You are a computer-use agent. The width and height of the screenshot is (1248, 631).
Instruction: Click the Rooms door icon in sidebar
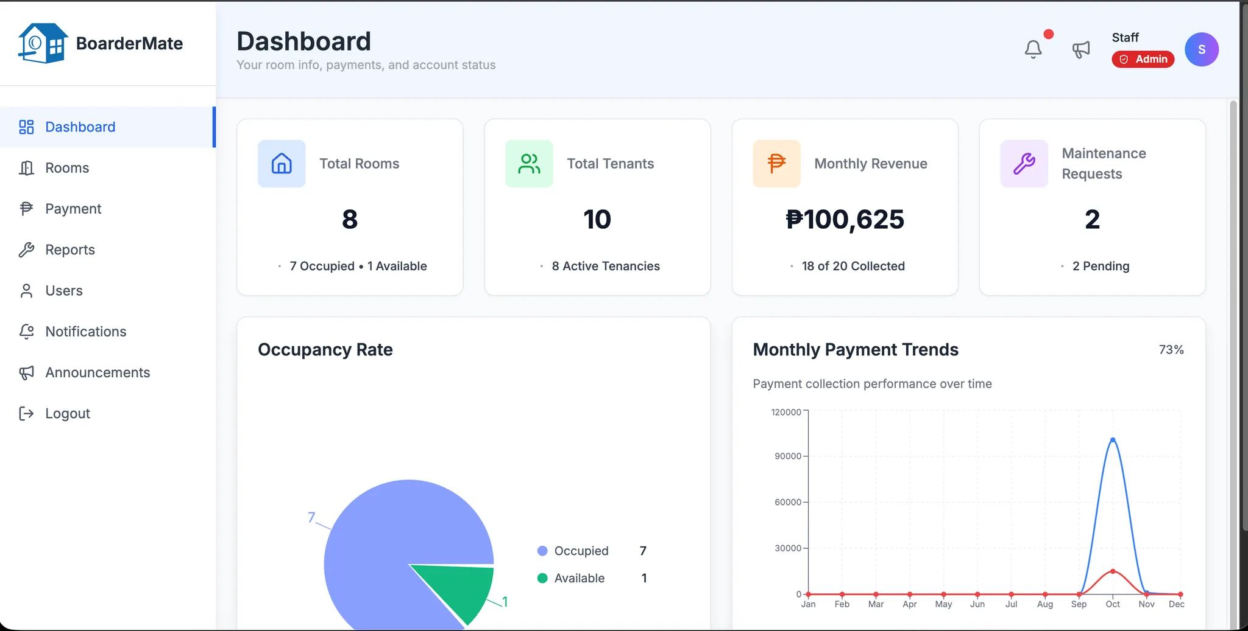click(26, 168)
